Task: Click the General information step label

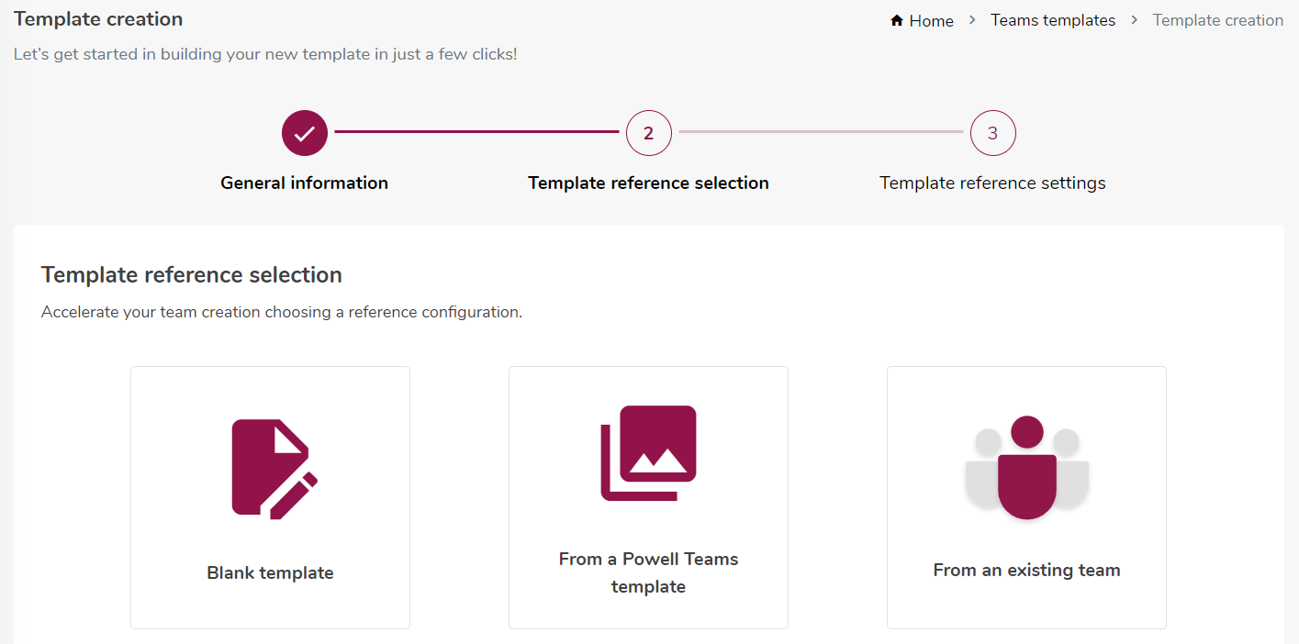Action: coord(304,182)
